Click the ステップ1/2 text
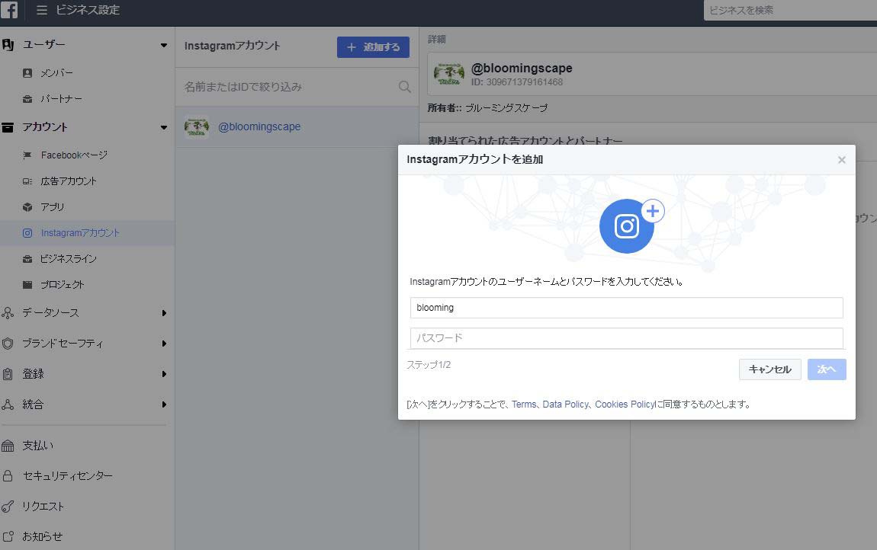 429,365
